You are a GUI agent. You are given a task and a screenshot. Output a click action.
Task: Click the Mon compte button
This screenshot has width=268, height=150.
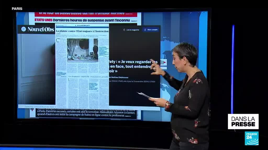(151, 30)
